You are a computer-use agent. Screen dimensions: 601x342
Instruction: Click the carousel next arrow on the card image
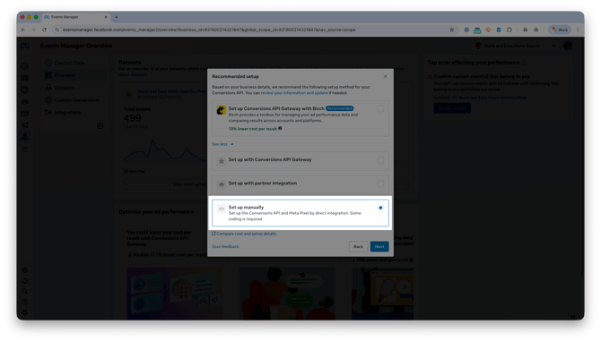tap(404, 286)
